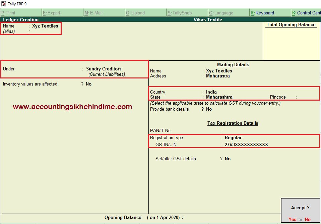
Task: Edit the Address field Maharastra
Action: 218,76
